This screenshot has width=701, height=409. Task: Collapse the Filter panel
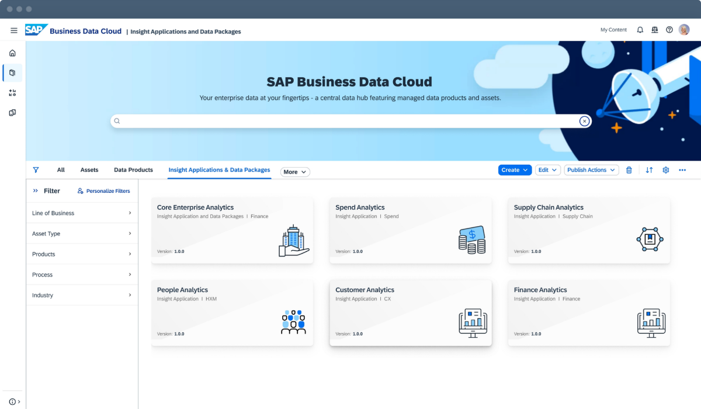coord(35,190)
